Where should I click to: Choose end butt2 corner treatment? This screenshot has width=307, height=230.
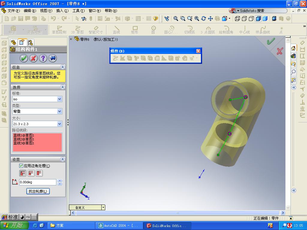pos(39,173)
